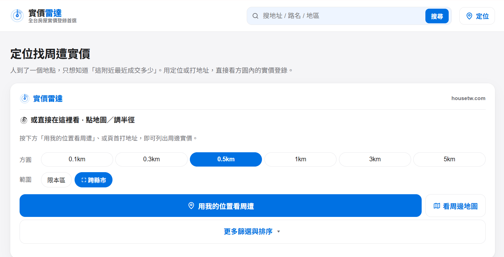Select the 0.5km radius option
The height and width of the screenshot is (257, 504).
226,159
